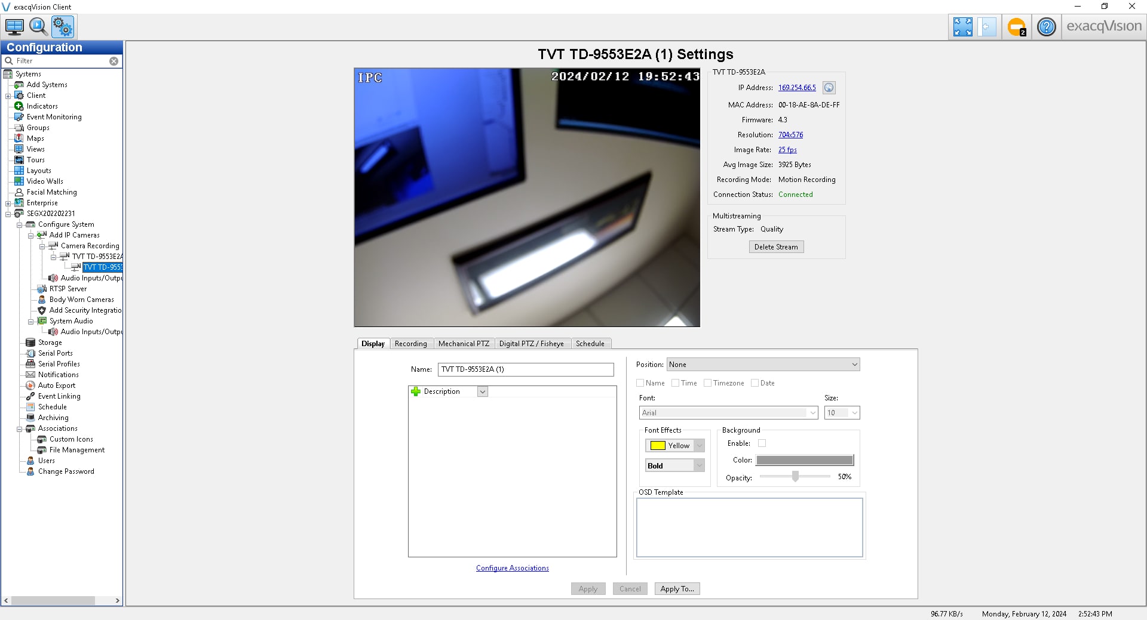Click the previous view arrow toolbar icon
The height and width of the screenshot is (620, 1147).
tap(987, 27)
